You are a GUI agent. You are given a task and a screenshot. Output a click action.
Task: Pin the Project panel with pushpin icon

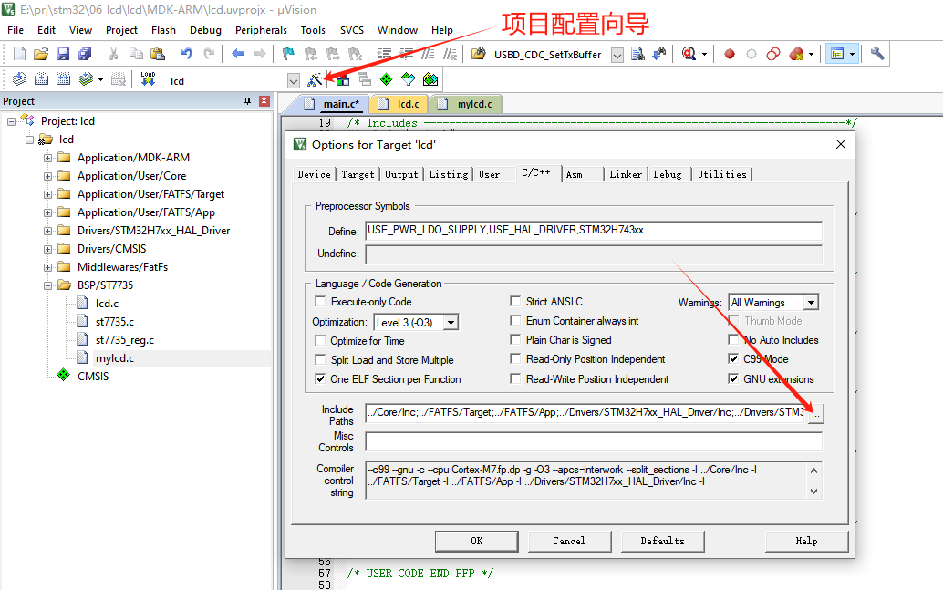[x=247, y=101]
